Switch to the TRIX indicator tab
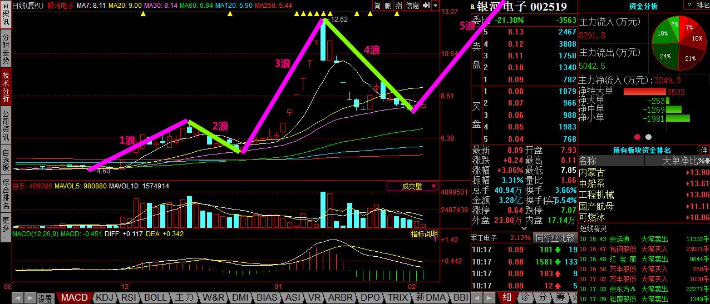The height and width of the screenshot is (304, 710). coord(398,298)
